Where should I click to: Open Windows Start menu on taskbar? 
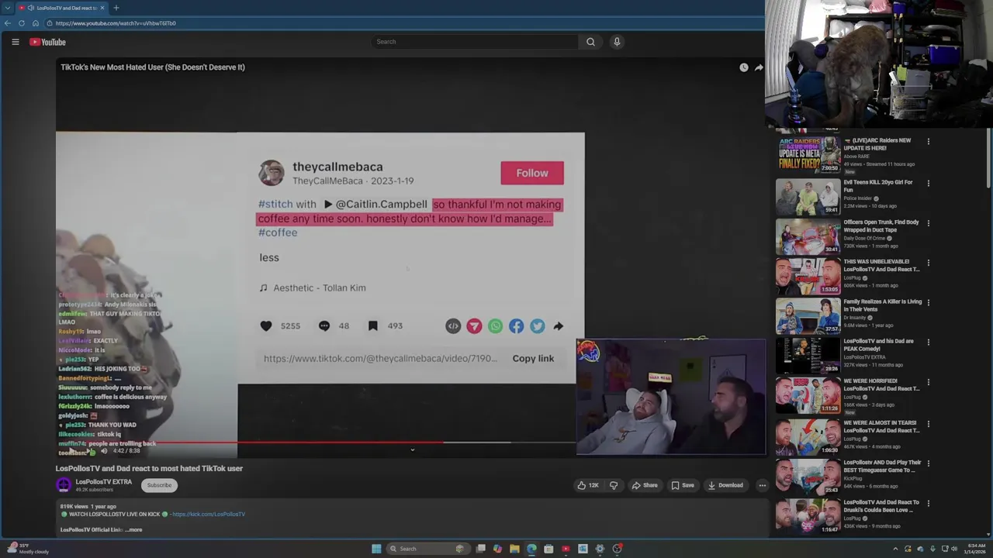coord(376,549)
